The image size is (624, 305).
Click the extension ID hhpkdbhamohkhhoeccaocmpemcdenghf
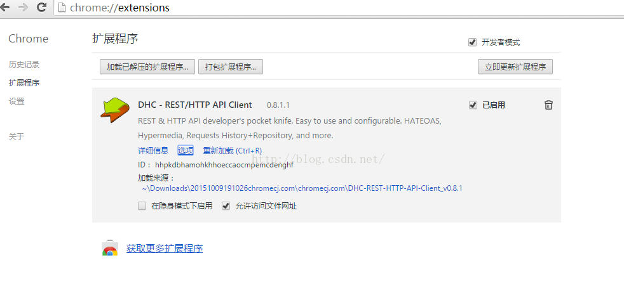[224, 165]
